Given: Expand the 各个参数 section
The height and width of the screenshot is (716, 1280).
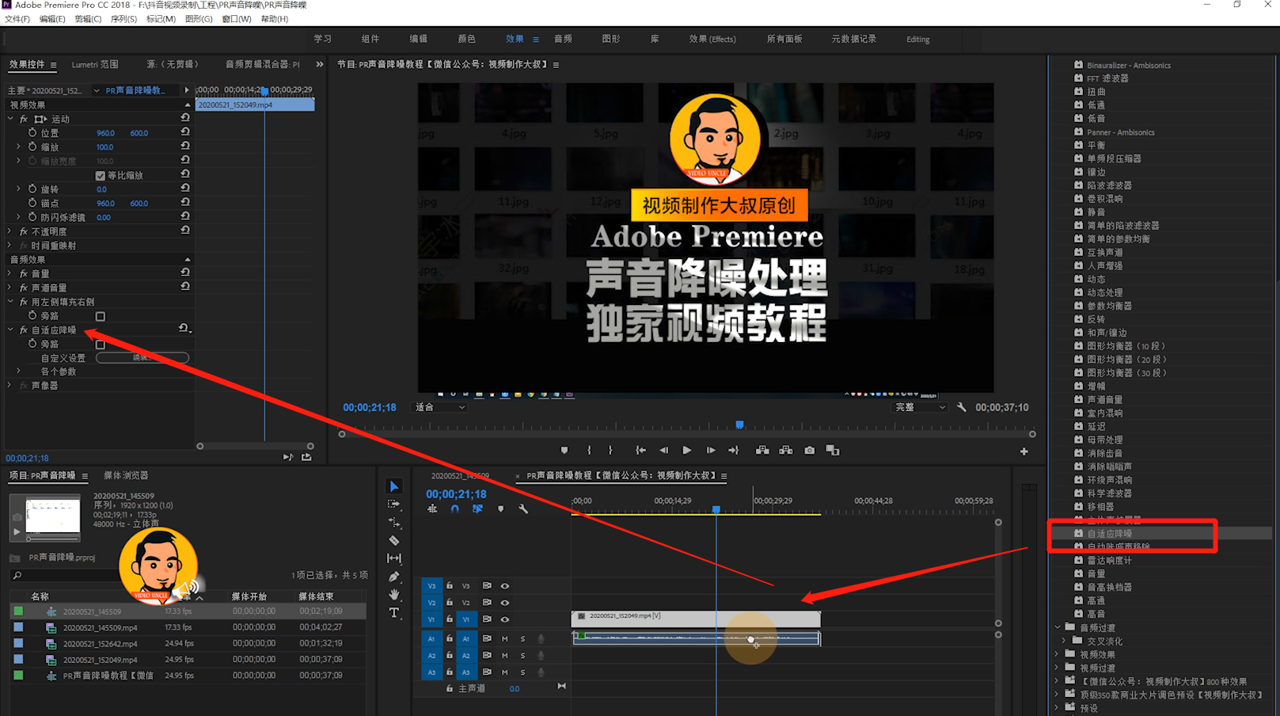Looking at the screenshot, I should 19,371.
